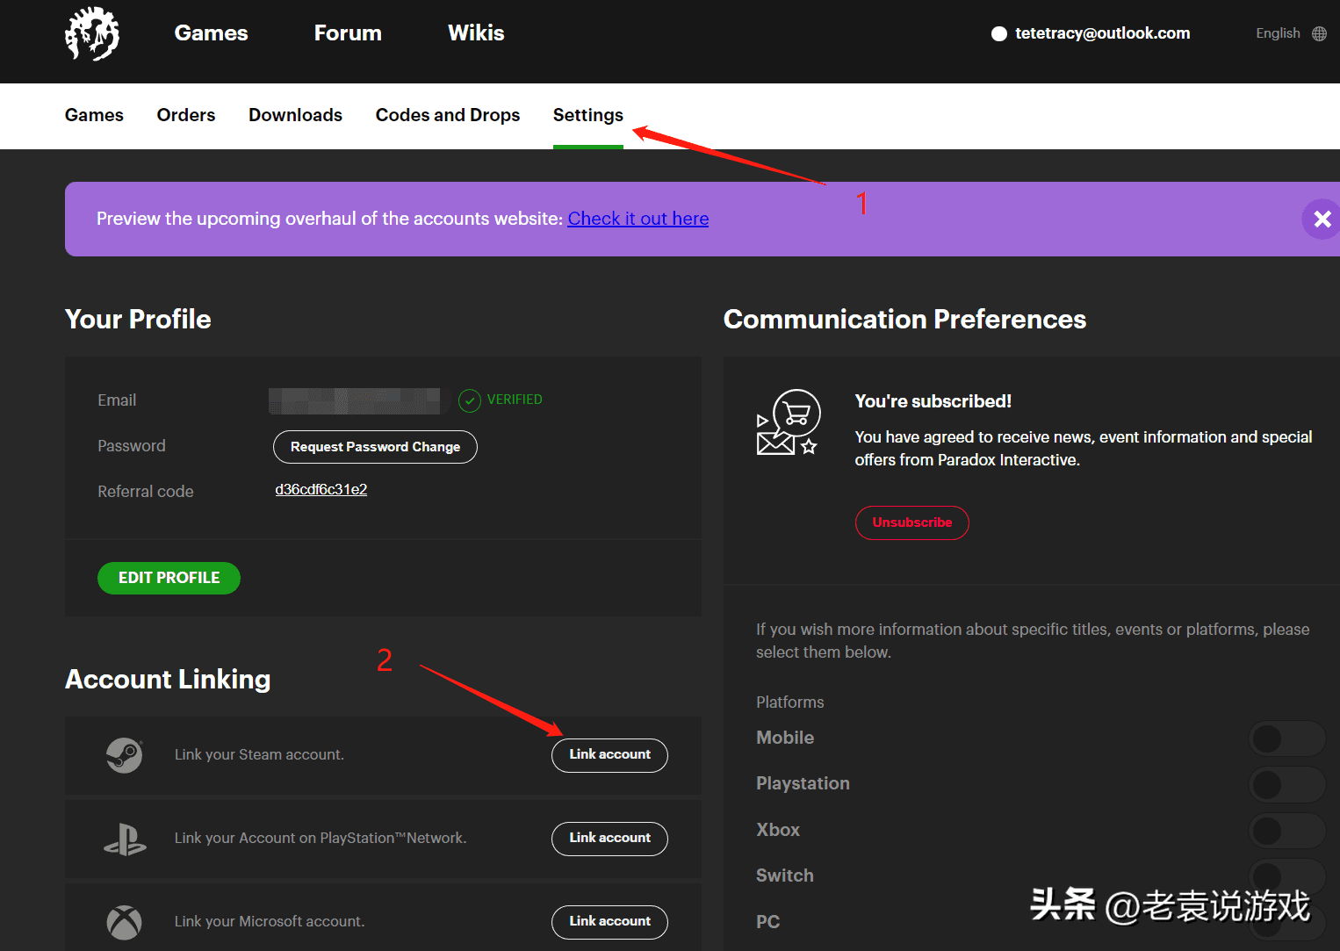Click the subscription cart and mail icon
This screenshot has height=951, width=1340.
coord(789,422)
